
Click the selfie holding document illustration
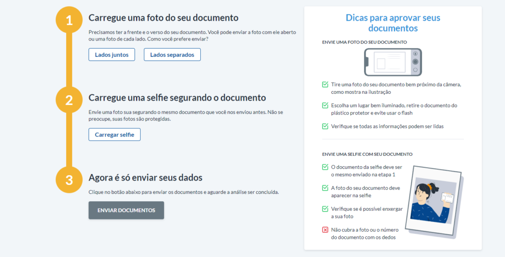tap(434, 202)
